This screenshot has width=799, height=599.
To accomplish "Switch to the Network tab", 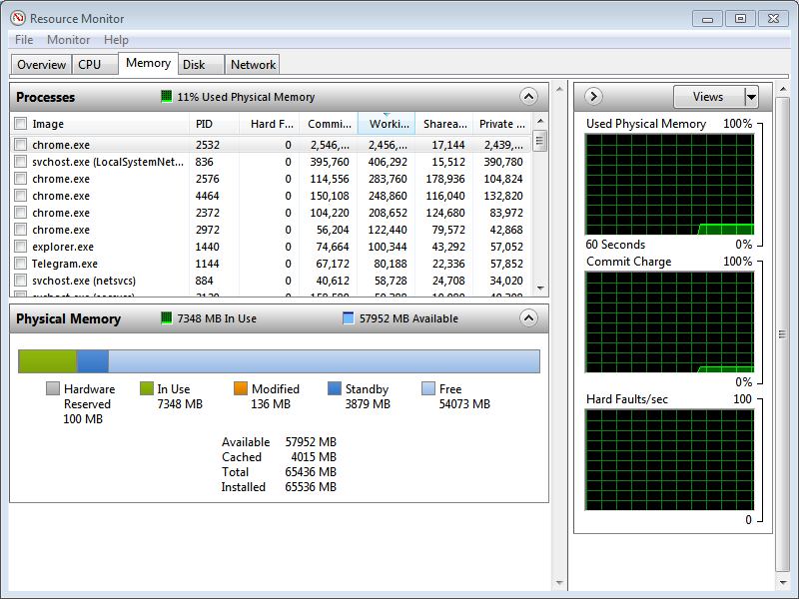I will (253, 65).
